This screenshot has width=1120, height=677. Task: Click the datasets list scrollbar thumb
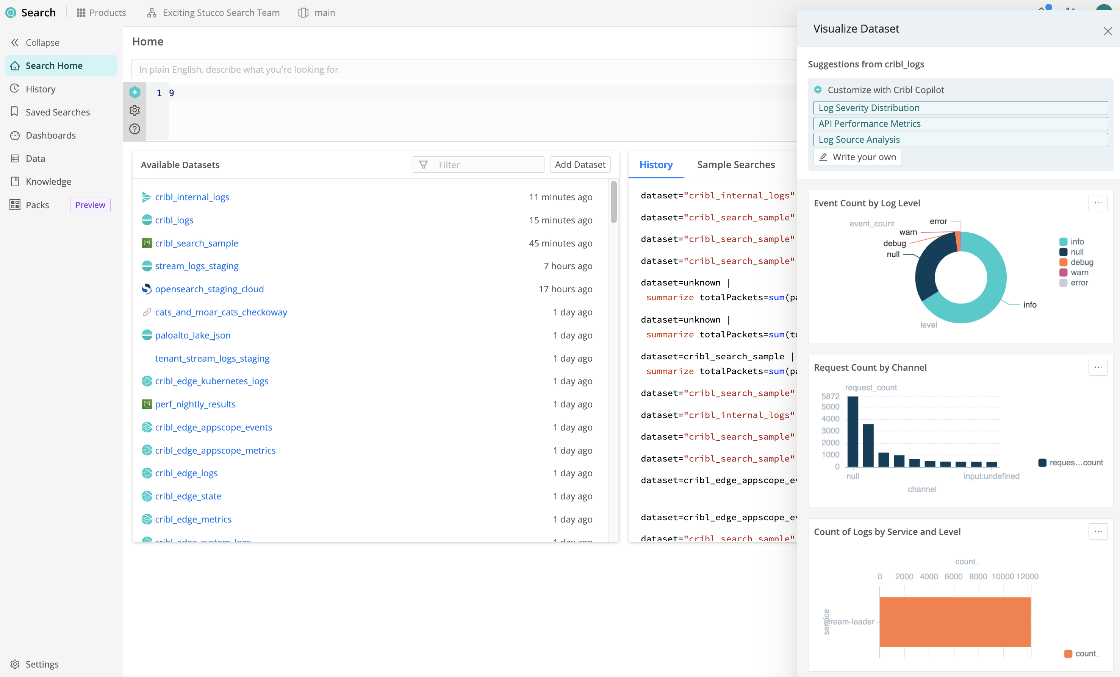[614, 202]
